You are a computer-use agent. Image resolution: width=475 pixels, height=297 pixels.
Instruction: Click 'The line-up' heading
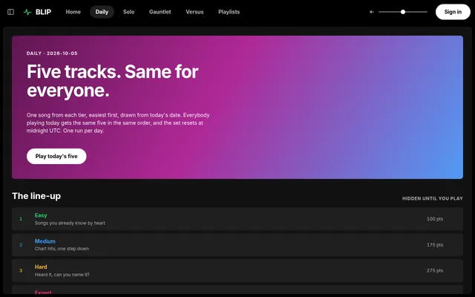point(36,196)
